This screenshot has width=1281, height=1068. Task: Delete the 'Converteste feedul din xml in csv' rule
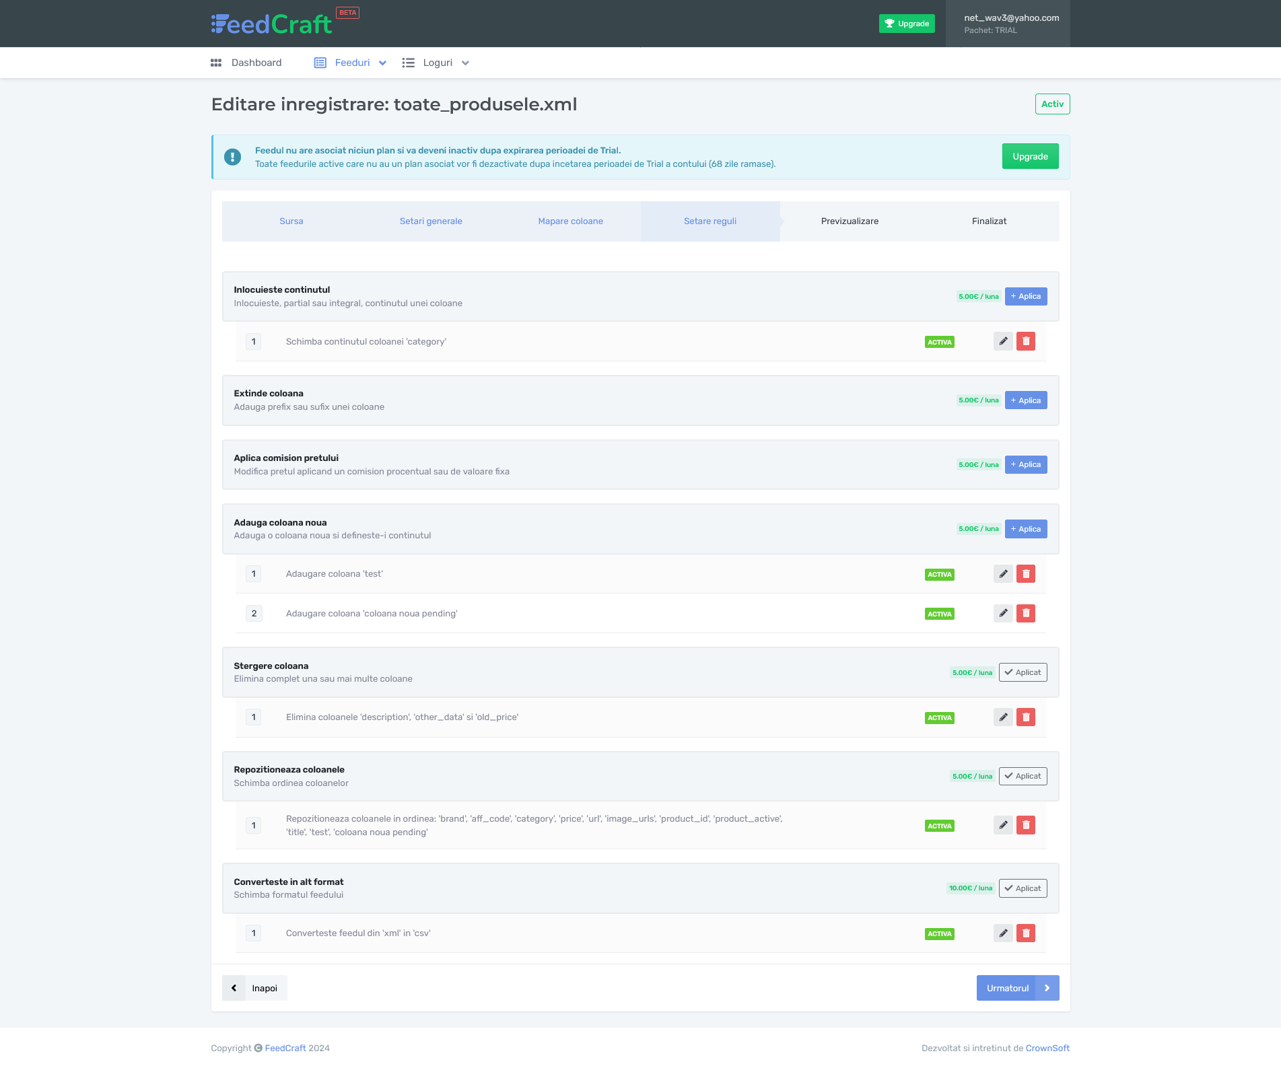[x=1025, y=933]
